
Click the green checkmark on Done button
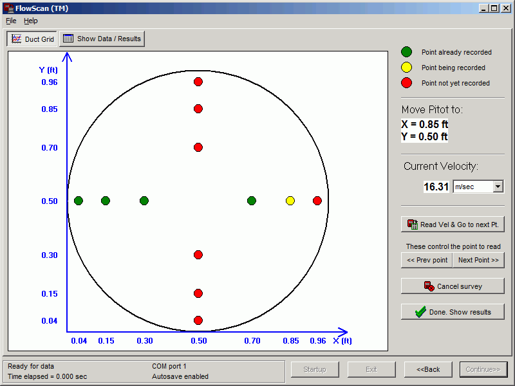(x=420, y=312)
